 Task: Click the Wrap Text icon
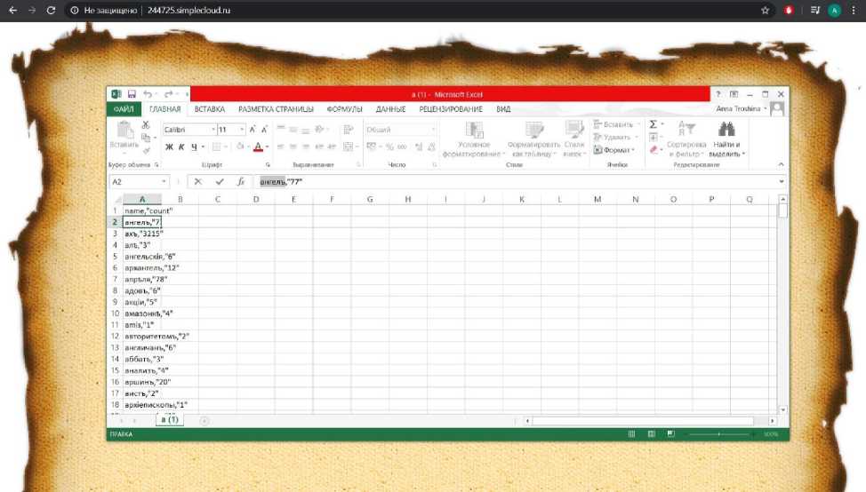coord(348,130)
